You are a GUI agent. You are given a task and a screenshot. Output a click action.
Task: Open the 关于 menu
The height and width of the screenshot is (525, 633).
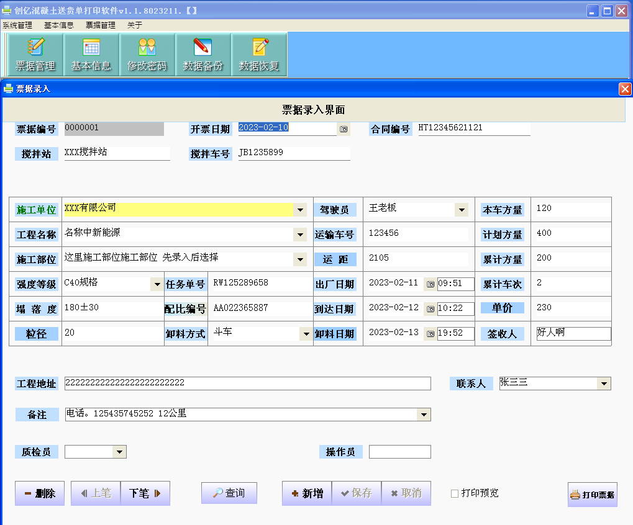click(x=134, y=25)
